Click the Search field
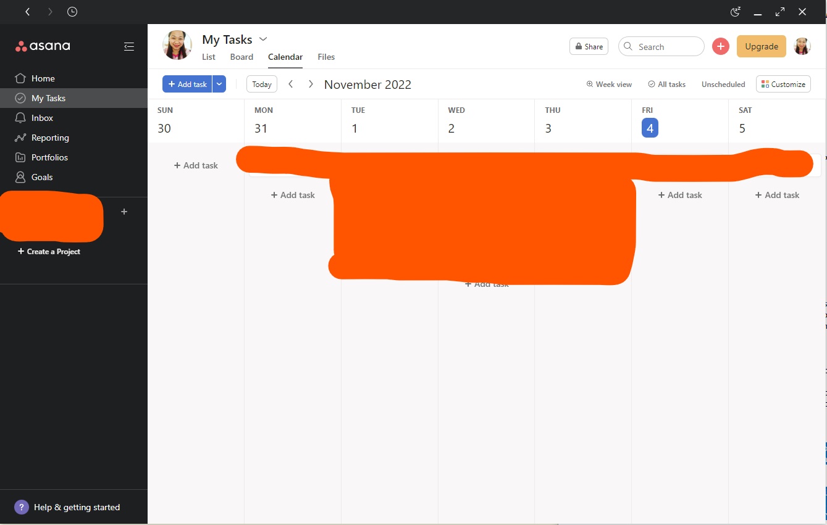 661,46
